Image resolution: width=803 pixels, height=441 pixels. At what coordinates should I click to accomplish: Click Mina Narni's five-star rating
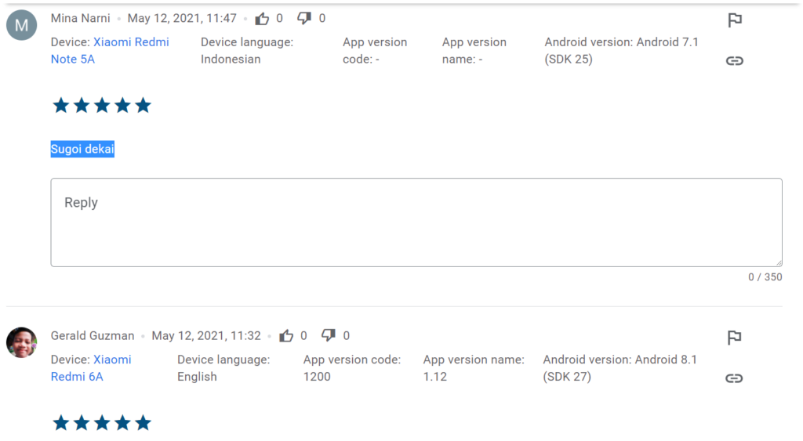click(102, 106)
